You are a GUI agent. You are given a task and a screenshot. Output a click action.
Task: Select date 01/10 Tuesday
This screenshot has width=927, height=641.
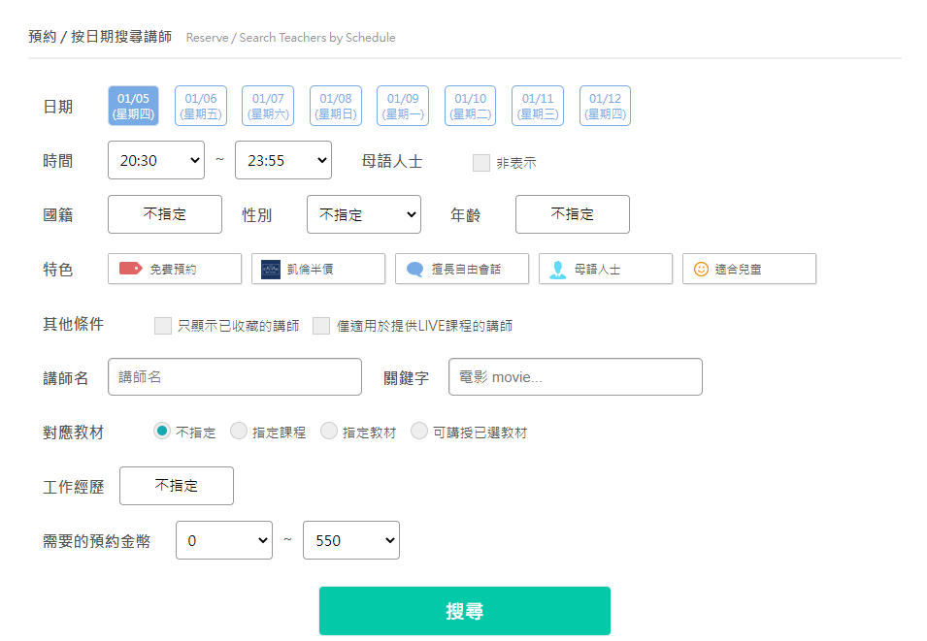point(470,106)
